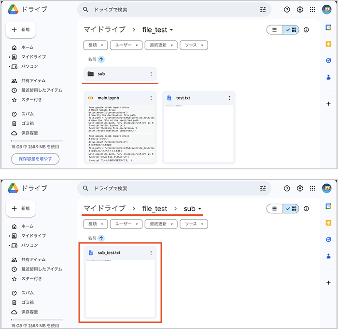Open Google apps grid in top window
The image size is (338, 329).
tap(312, 10)
